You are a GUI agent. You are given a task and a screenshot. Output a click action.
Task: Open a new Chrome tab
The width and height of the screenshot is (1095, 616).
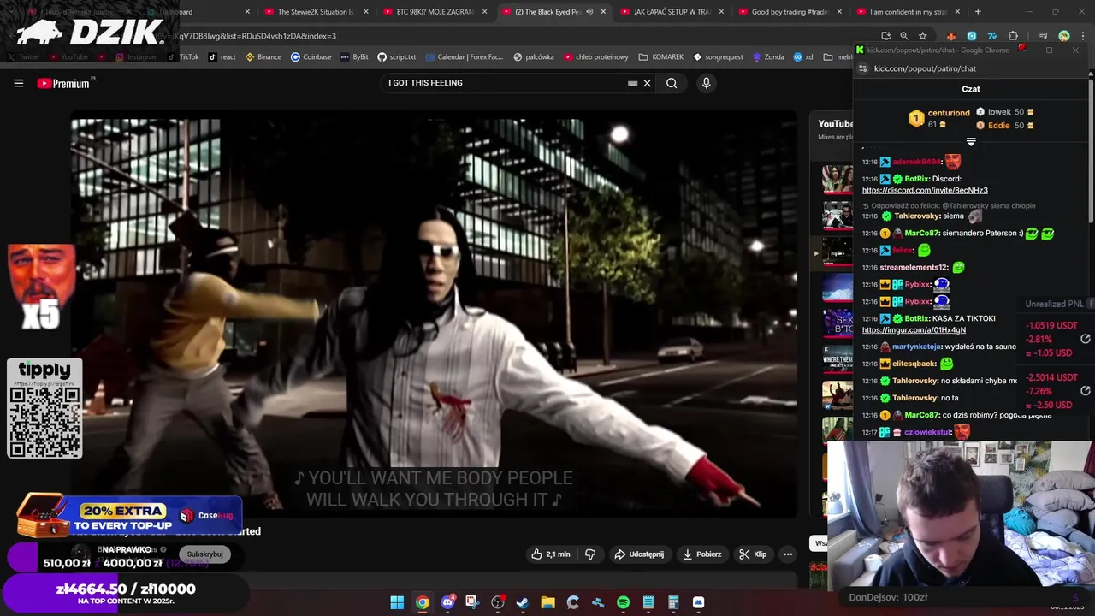click(x=978, y=12)
